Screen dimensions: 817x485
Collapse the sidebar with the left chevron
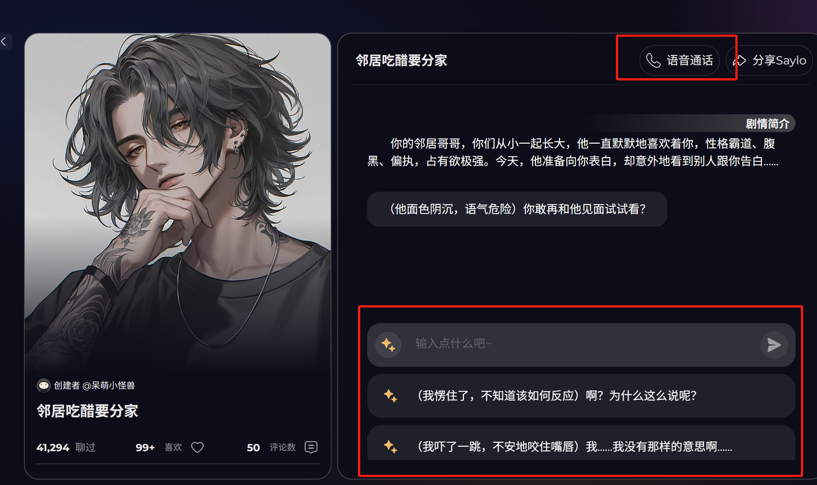4,41
